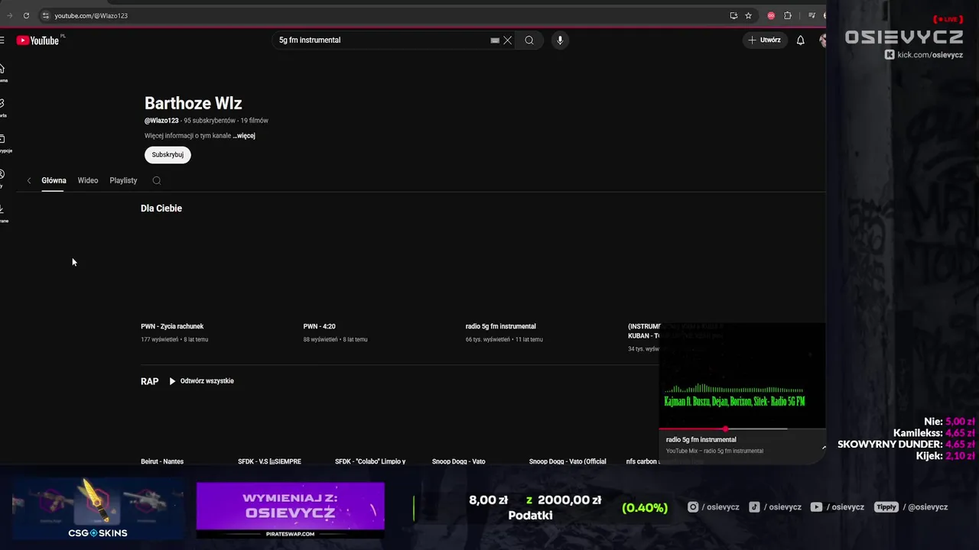The image size is (979, 550).
Task: Open the You section in sidebar
Action: (2, 178)
